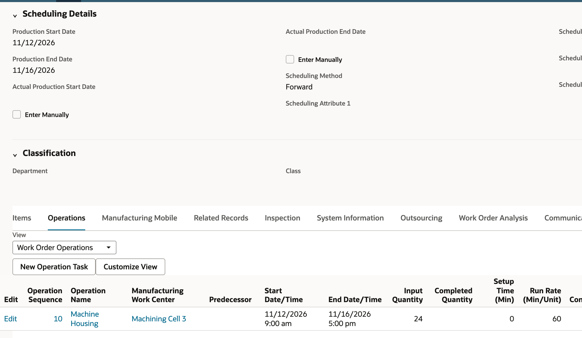582x338 pixels.
Task: Select the Operations tab
Action: [67, 218]
